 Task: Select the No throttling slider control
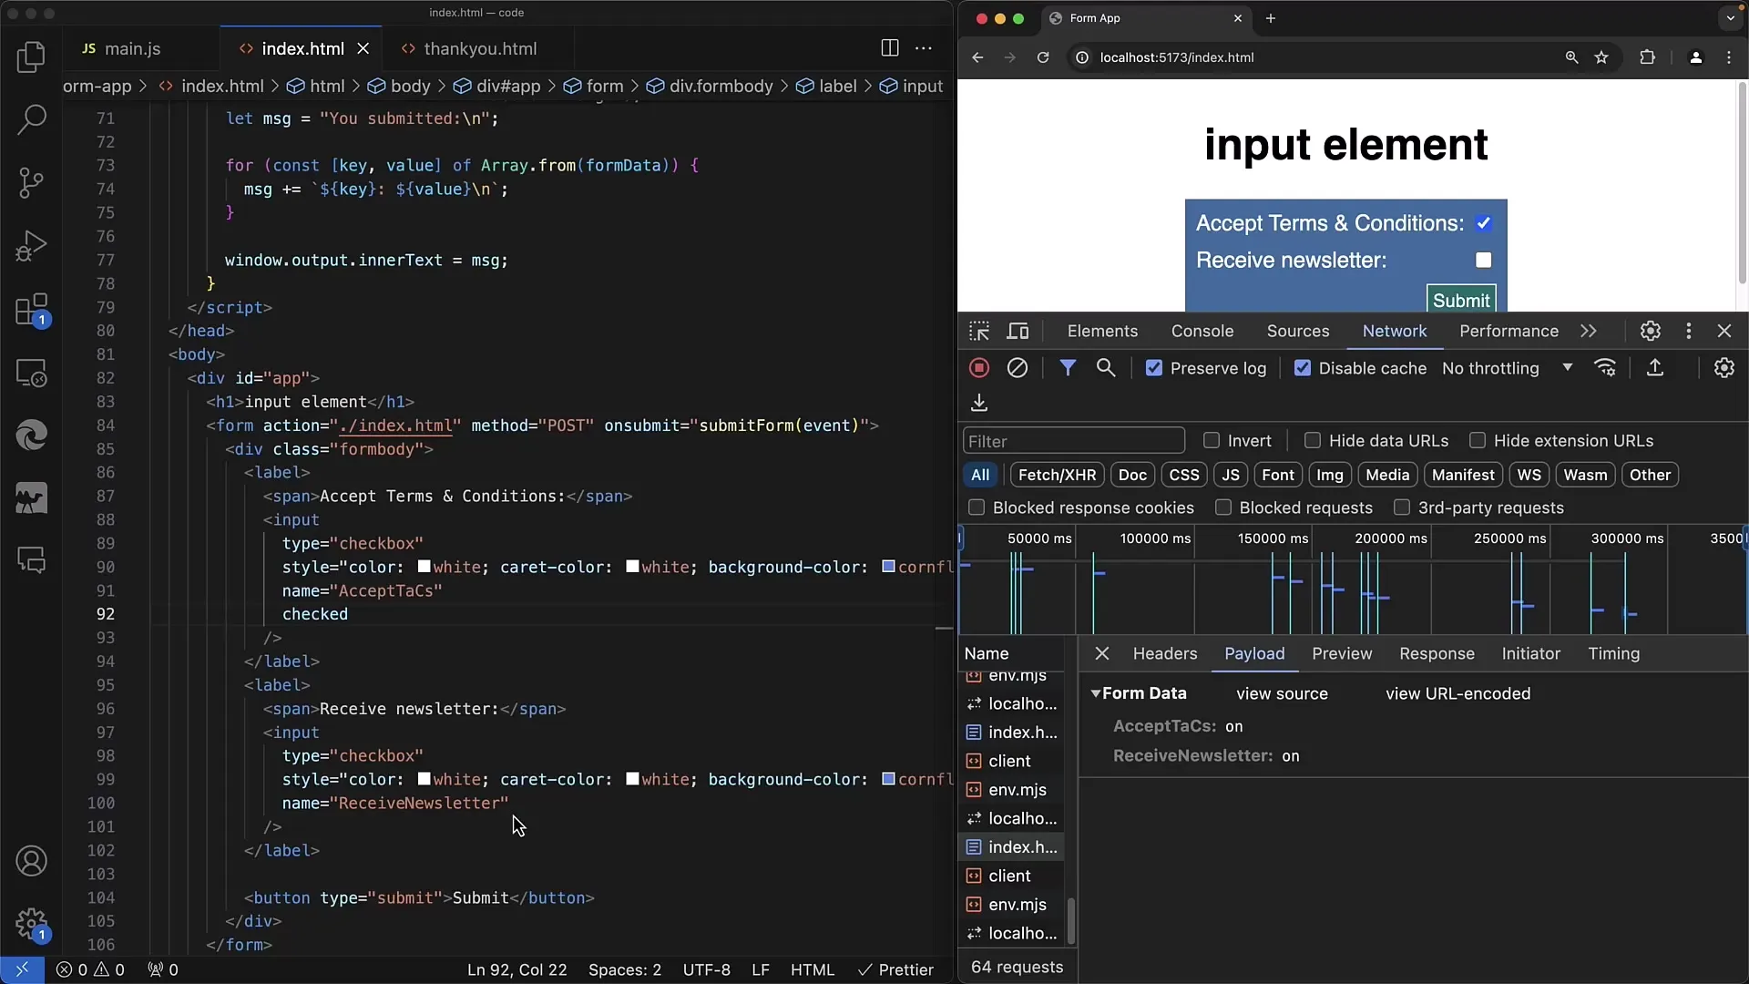click(x=1505, y=368)
